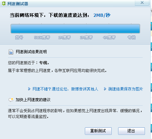Click the 1M宽带 scale label
Screen dimensions: 152x139
(64, 38)
